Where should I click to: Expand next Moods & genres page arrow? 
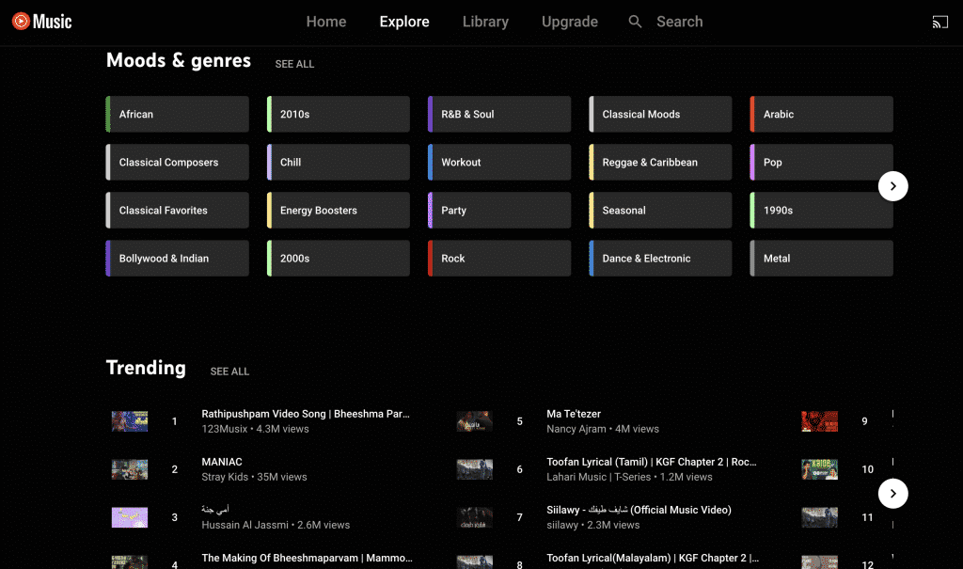(892, 186)
